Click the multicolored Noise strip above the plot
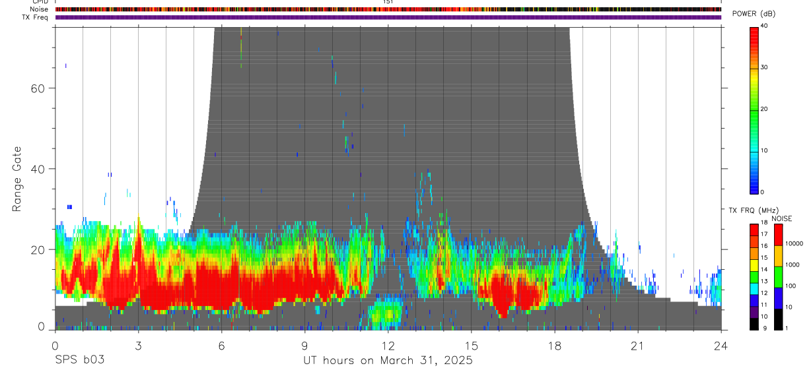 [388, 9]
